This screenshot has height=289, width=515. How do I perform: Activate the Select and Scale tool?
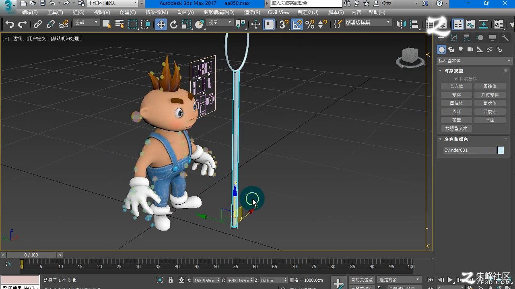(x=187, y=24)
